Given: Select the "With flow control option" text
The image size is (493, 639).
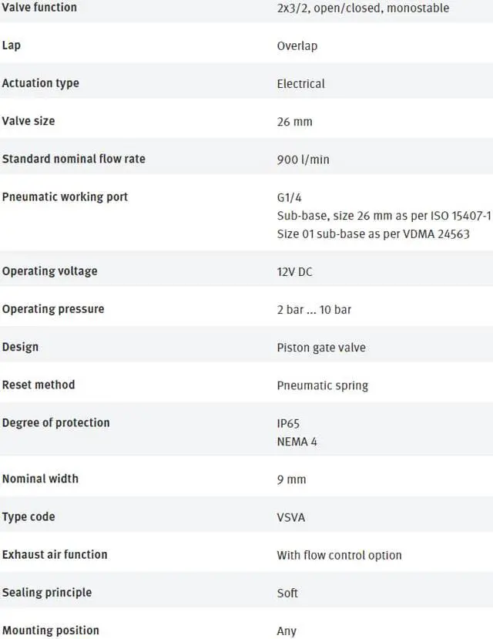Looking at the screenshot, I should (x=339, y=555).
